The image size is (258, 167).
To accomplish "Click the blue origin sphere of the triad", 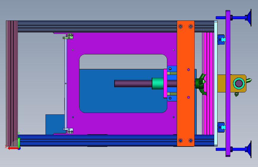I will point(19,148).
